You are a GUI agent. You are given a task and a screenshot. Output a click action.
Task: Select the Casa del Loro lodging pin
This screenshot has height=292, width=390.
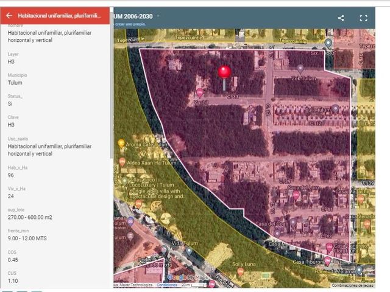tap(296, 195)
